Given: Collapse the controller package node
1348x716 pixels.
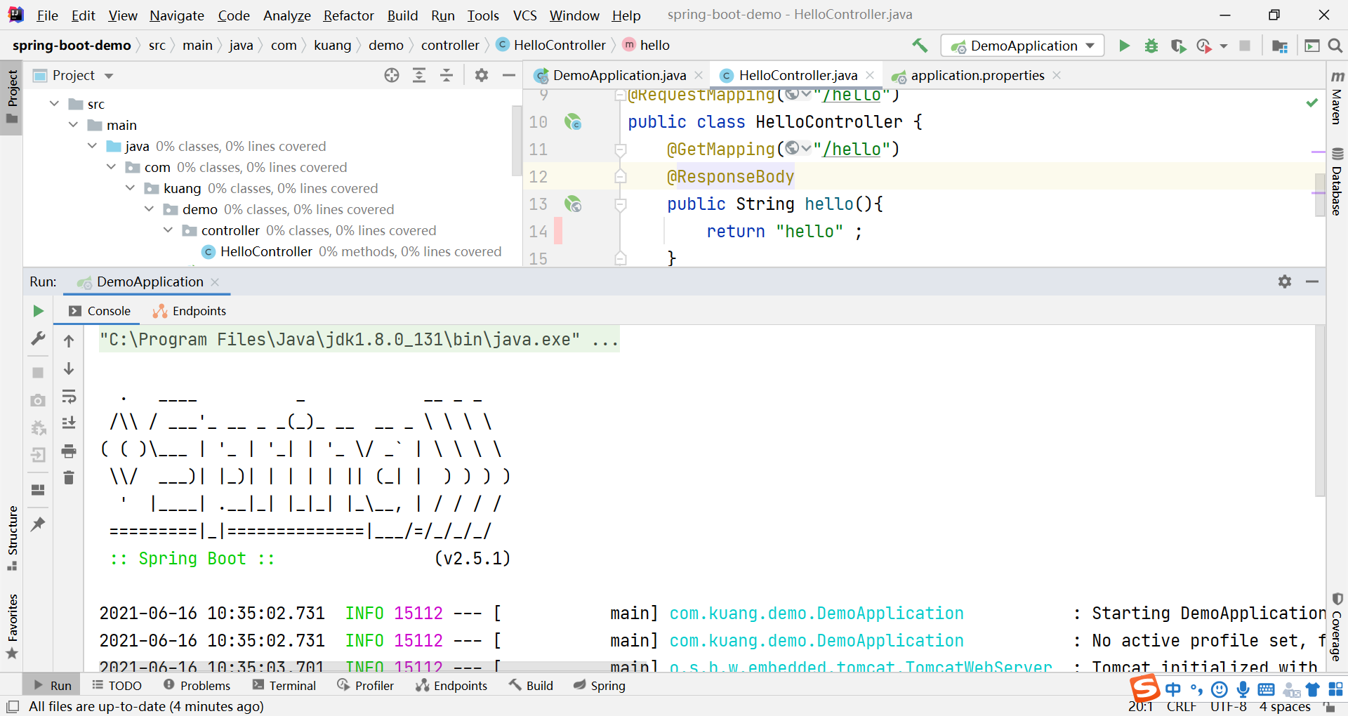Looking at the screenshot, I should click(x=168, y=230).
